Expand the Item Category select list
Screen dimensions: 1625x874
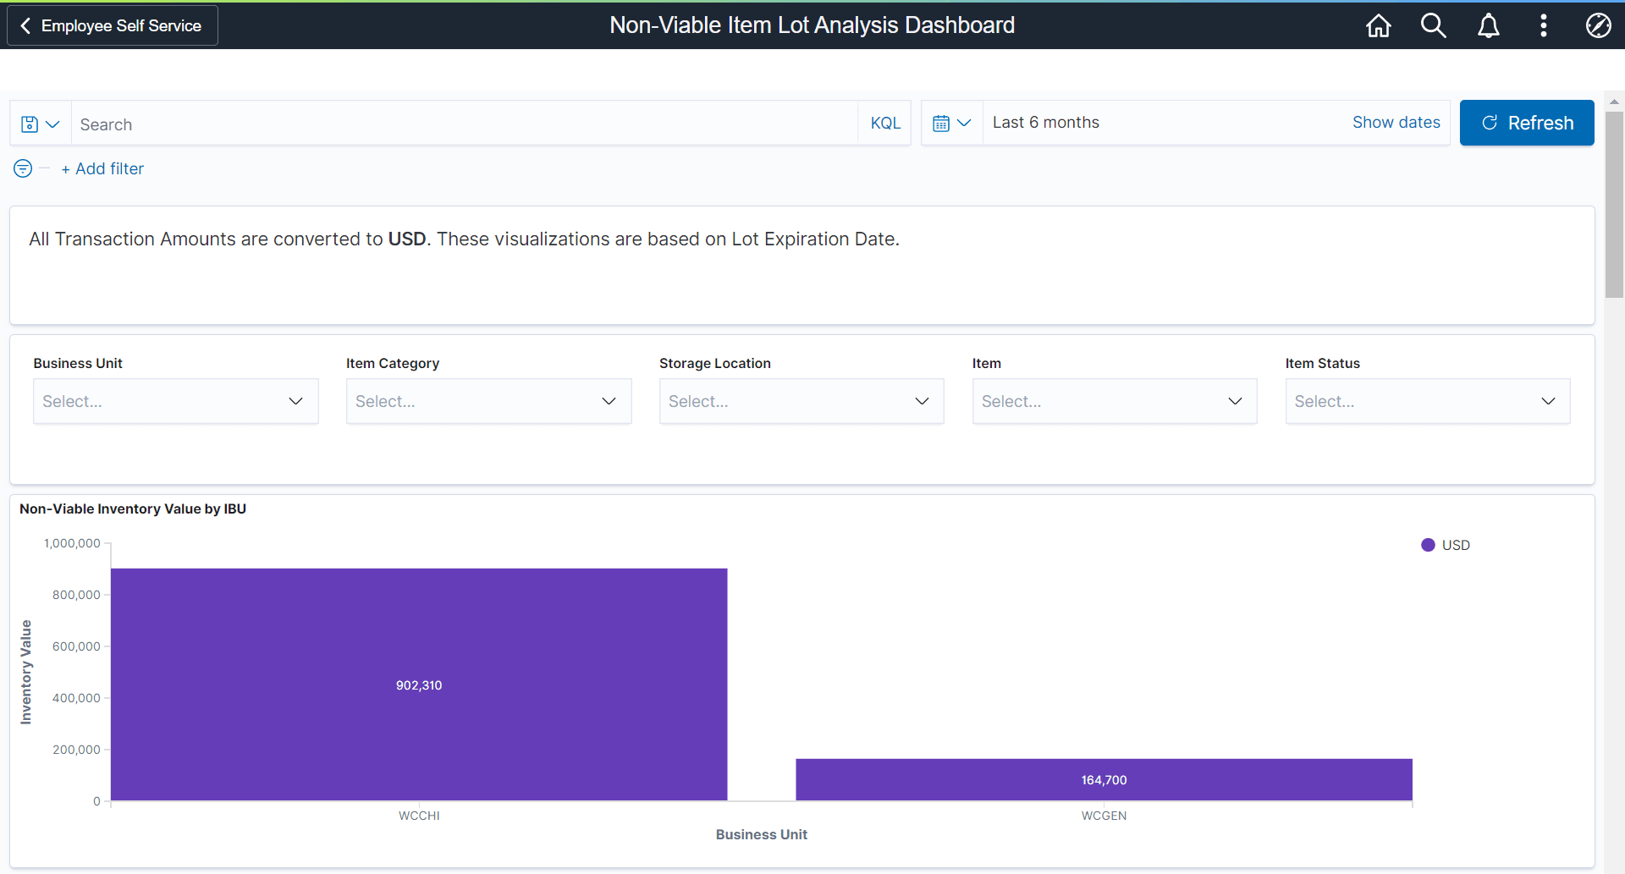click(x=488, y=401)
